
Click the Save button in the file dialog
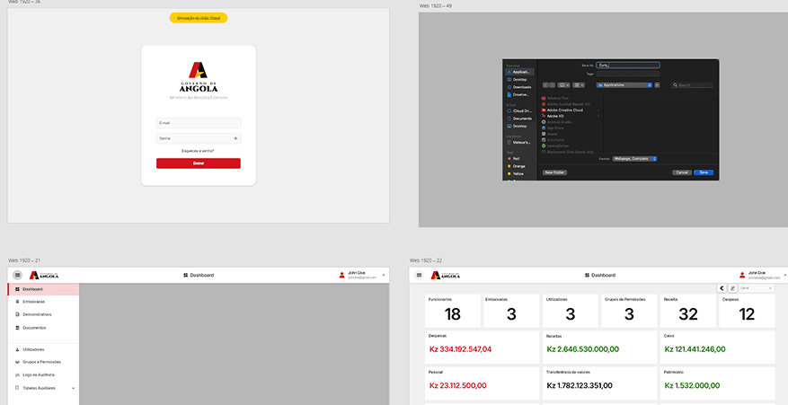click(x=704, y=172)
